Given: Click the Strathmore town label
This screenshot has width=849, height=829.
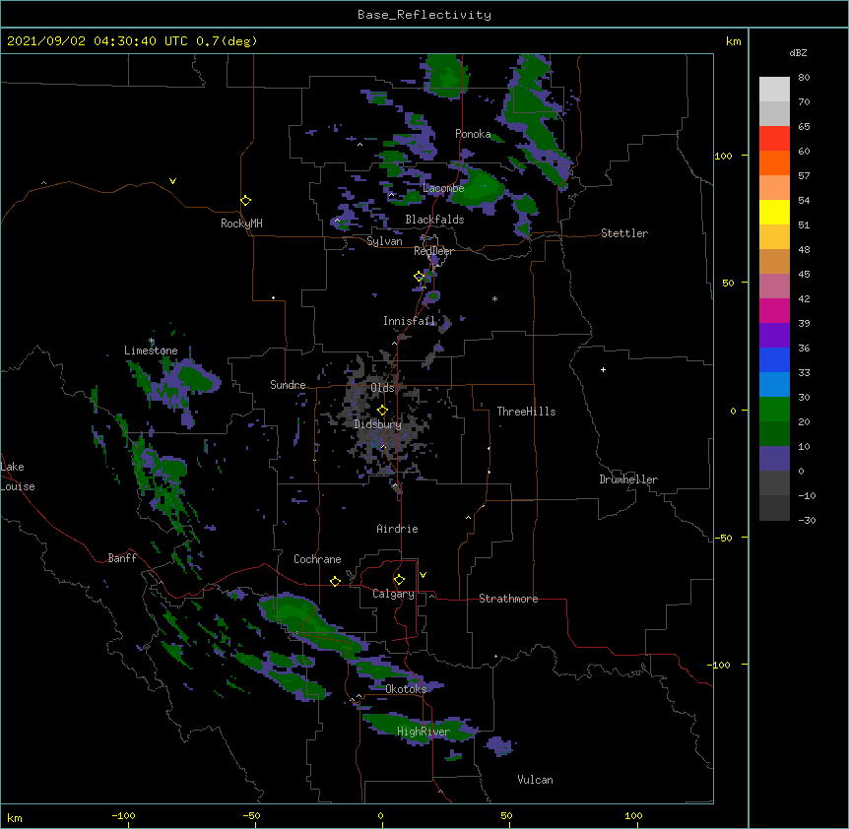Looking at the screenshot, I should (x=508, y=599).
